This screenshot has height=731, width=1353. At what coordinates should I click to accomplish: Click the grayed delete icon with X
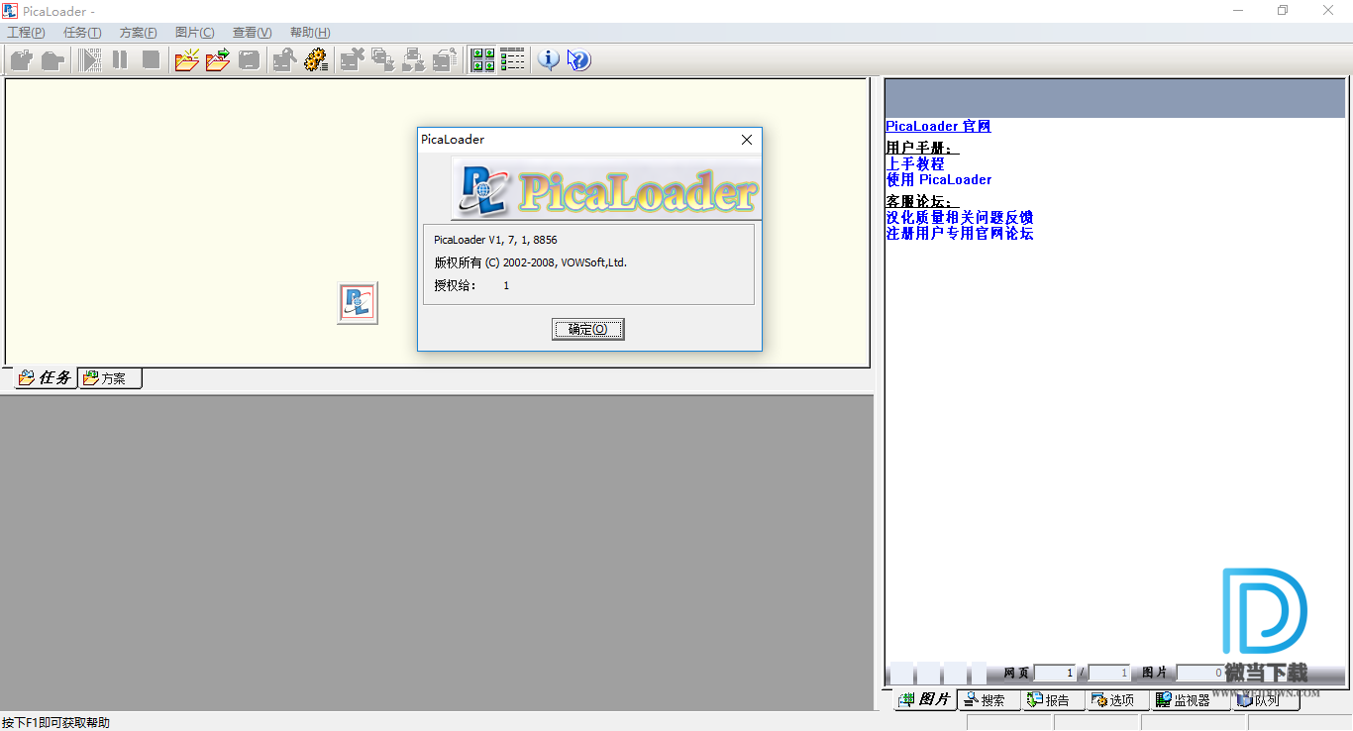[353, 60]
